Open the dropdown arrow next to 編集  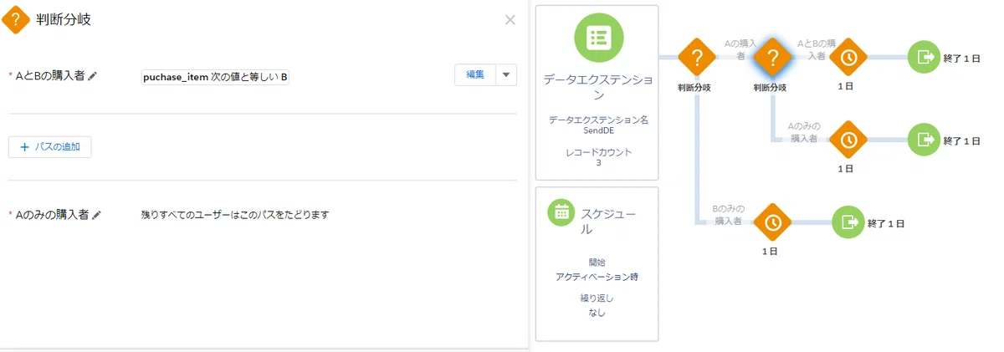point(506,74)
